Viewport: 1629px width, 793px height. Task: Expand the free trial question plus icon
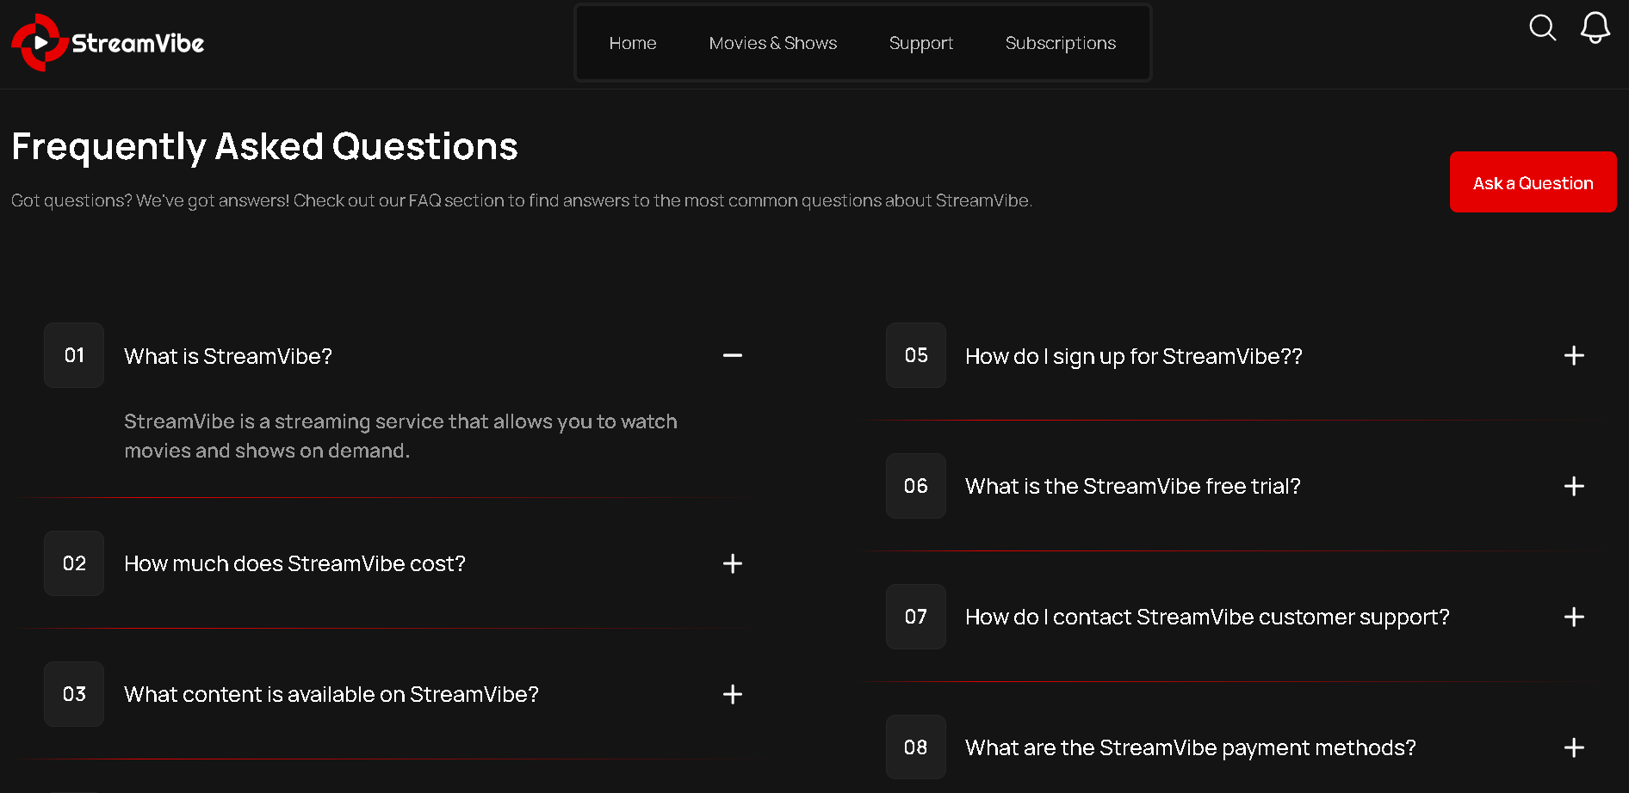click(x=1574, y=486)
